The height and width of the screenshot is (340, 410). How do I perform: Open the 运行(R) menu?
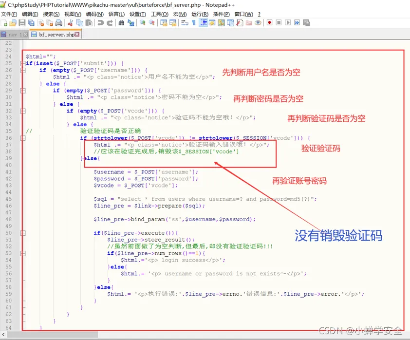[200, 14]
